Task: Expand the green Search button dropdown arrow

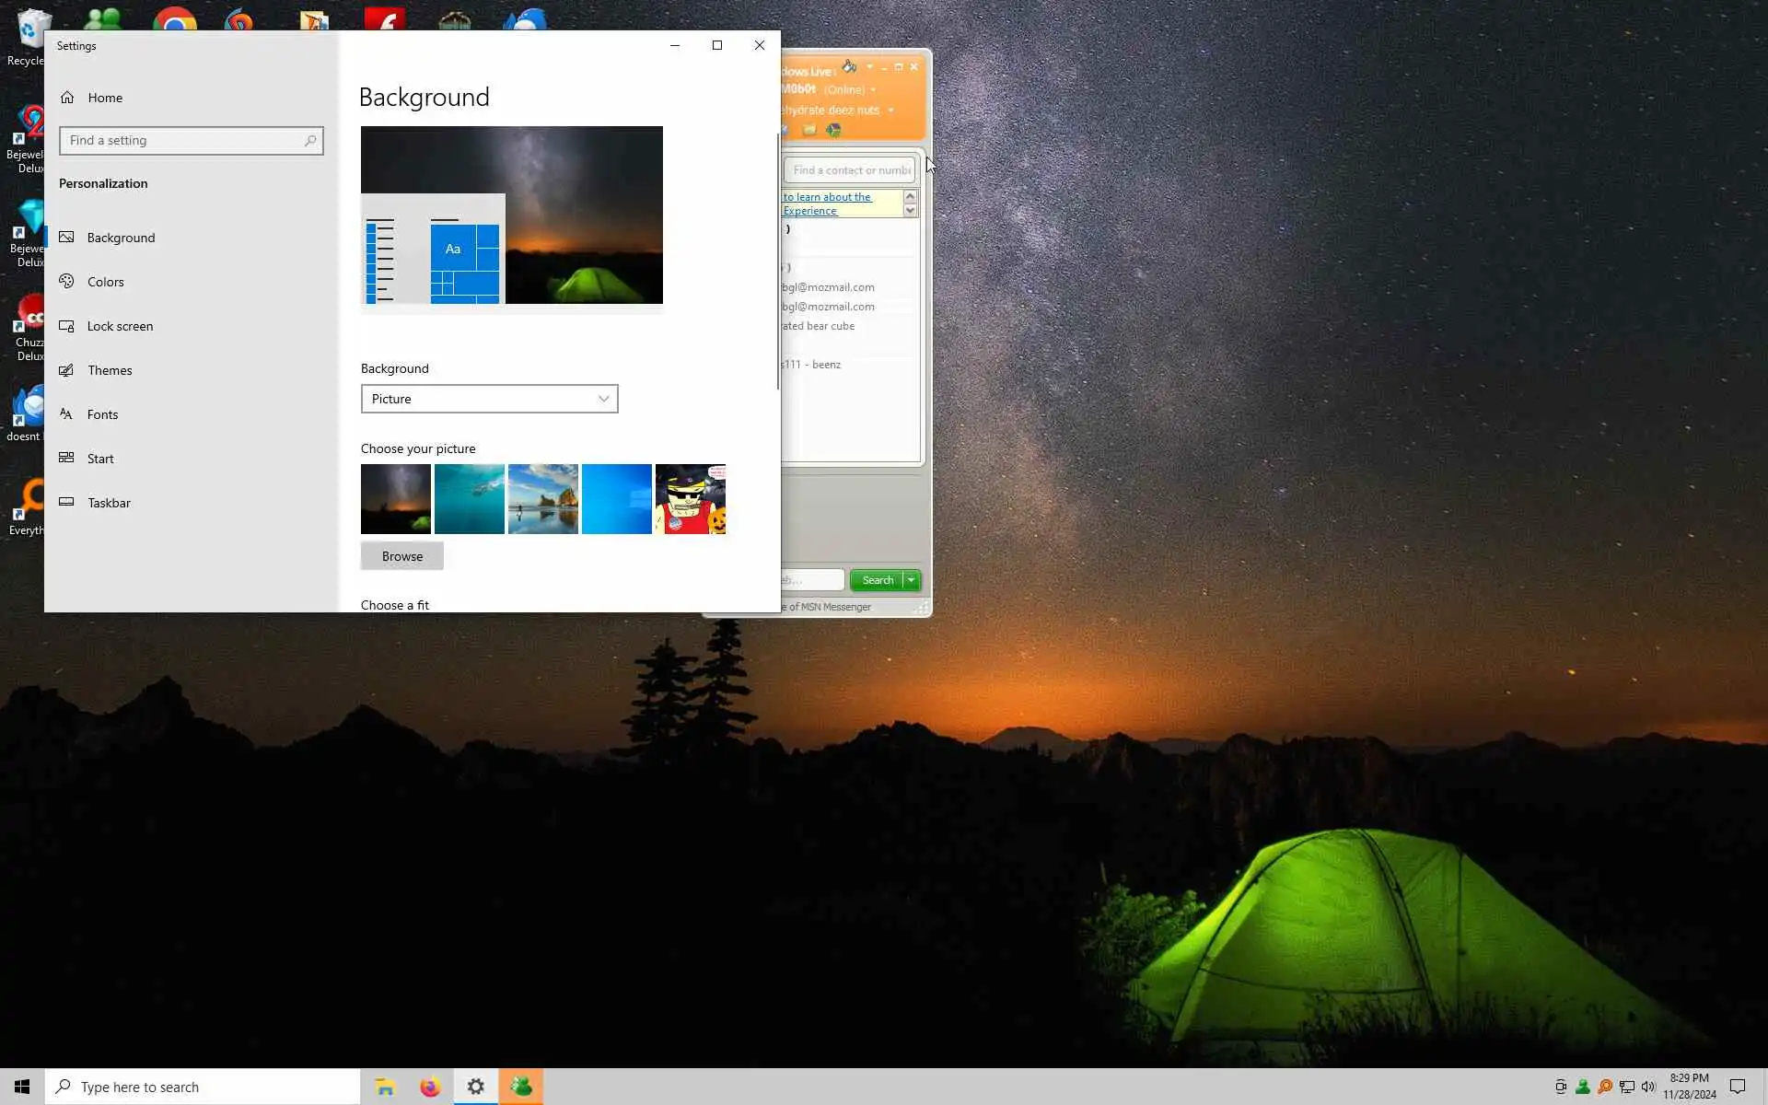Action: 912,580
